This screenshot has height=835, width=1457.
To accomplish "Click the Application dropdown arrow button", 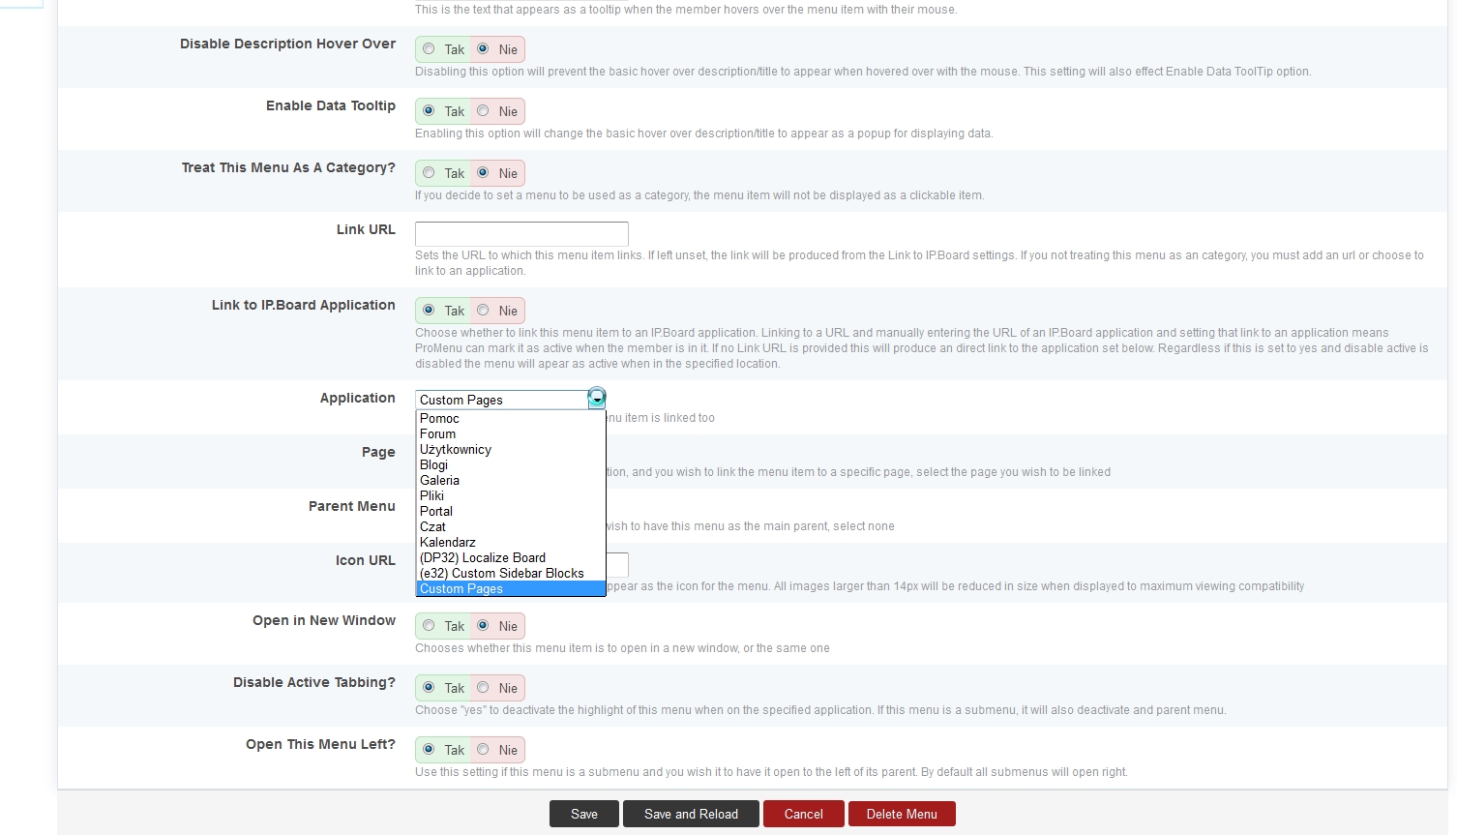I will click(x=597, y=399).
